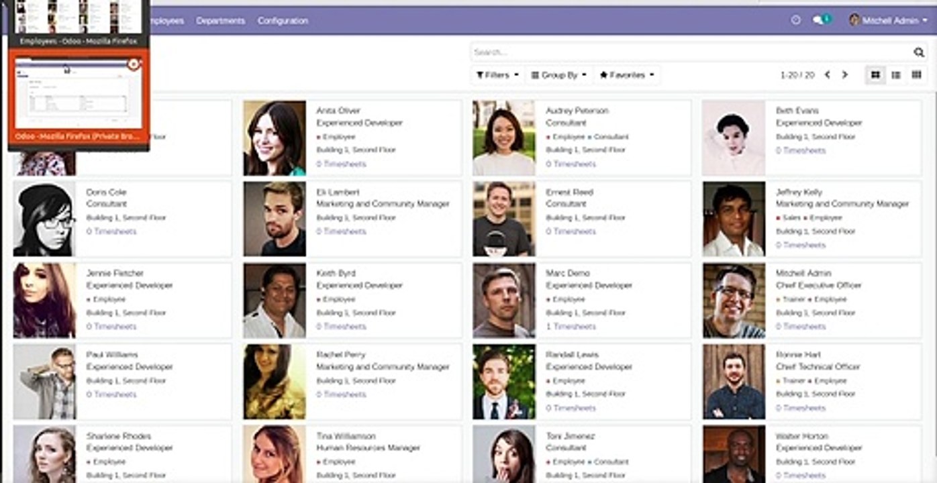Open the Departments menu
The image size is (937, 483).
[x=220, y=21]
